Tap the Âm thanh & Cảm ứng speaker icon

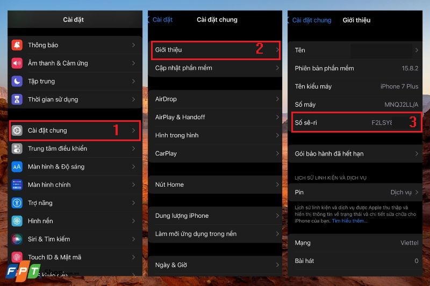click(x=17, y=63)
